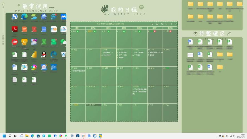
Task: Open the TD app on taskbar
Action: coord(83,136)
